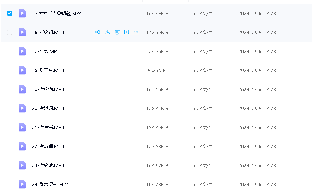Click video icon beside 19-占疾病.MP4
Image resolution: width=312 pixels, height=191 pixels.
pos(22,89)
